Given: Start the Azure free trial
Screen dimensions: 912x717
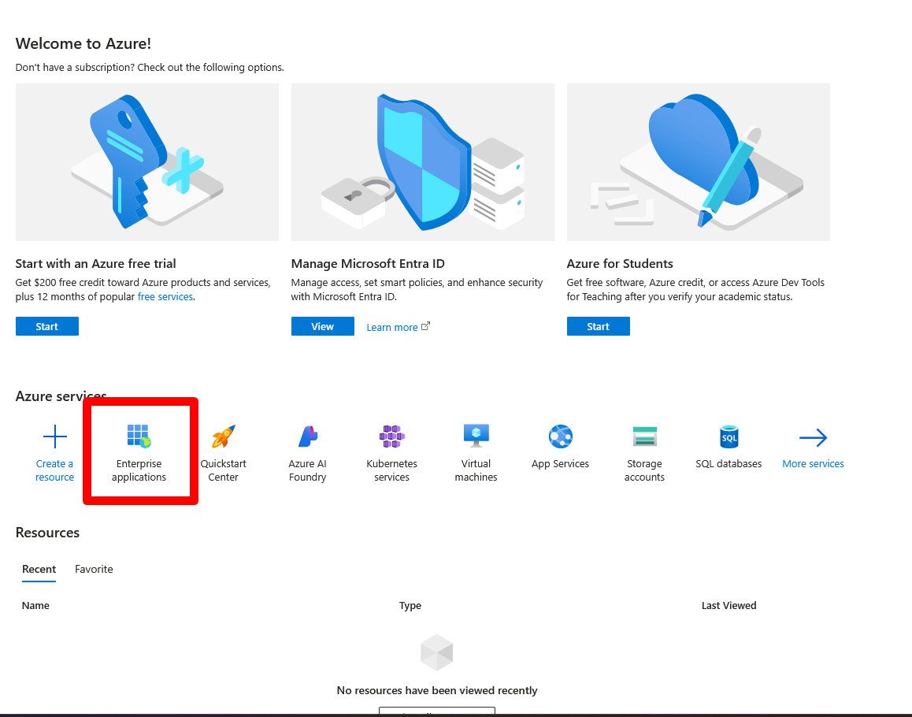Looking at the screenshot, I should (47, 326).
